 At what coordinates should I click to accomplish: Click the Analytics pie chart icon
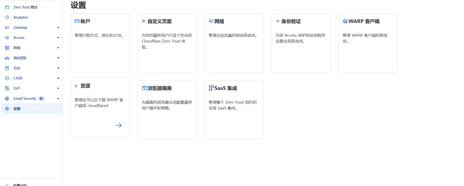pyautogui.click(x=7, y=18)
